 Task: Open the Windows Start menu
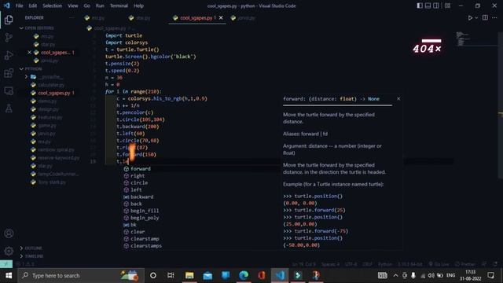(x=9, y=276)
